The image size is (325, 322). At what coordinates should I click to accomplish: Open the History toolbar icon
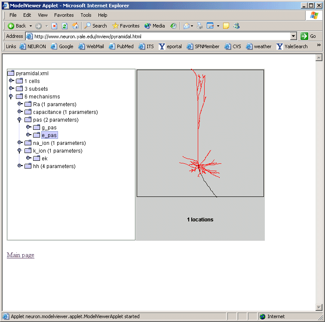coord(173,26)
